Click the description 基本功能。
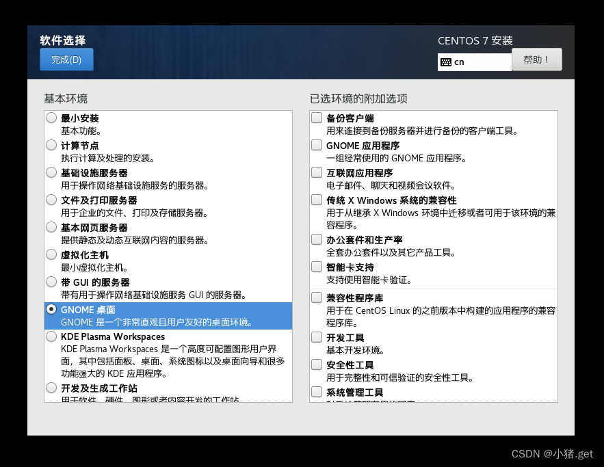Image resolution: width=604 pixels, height=467 pixels. coord(81,131)
